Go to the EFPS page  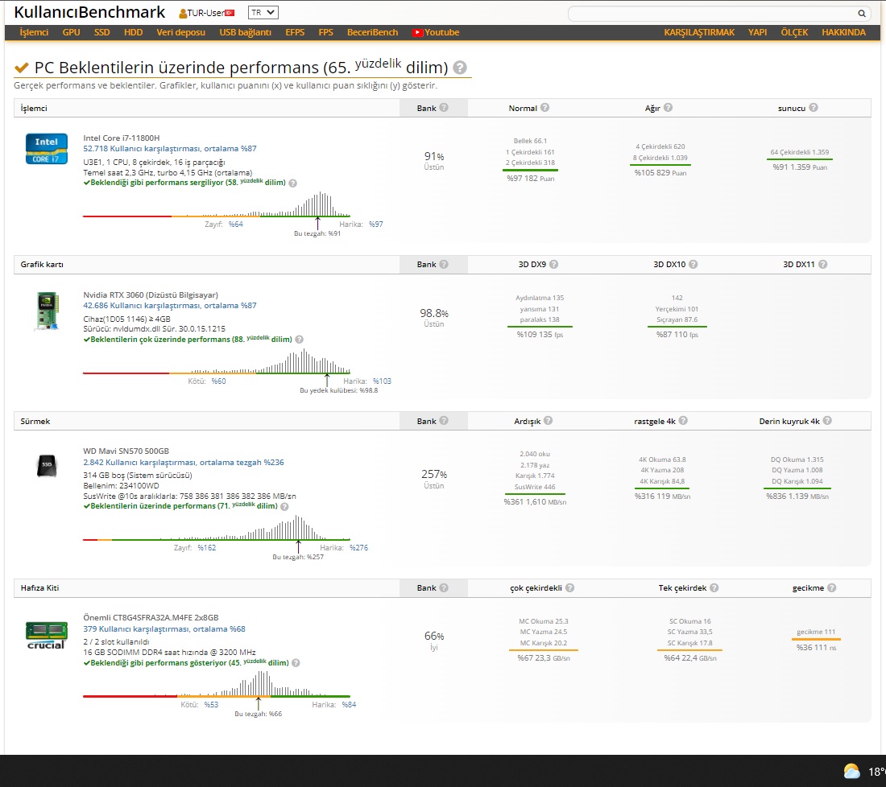tap(295, 33)
